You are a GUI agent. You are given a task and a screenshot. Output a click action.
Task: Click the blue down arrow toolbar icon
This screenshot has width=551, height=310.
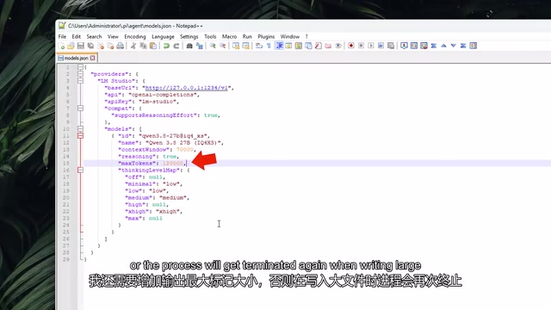click(x=454, y=46)
